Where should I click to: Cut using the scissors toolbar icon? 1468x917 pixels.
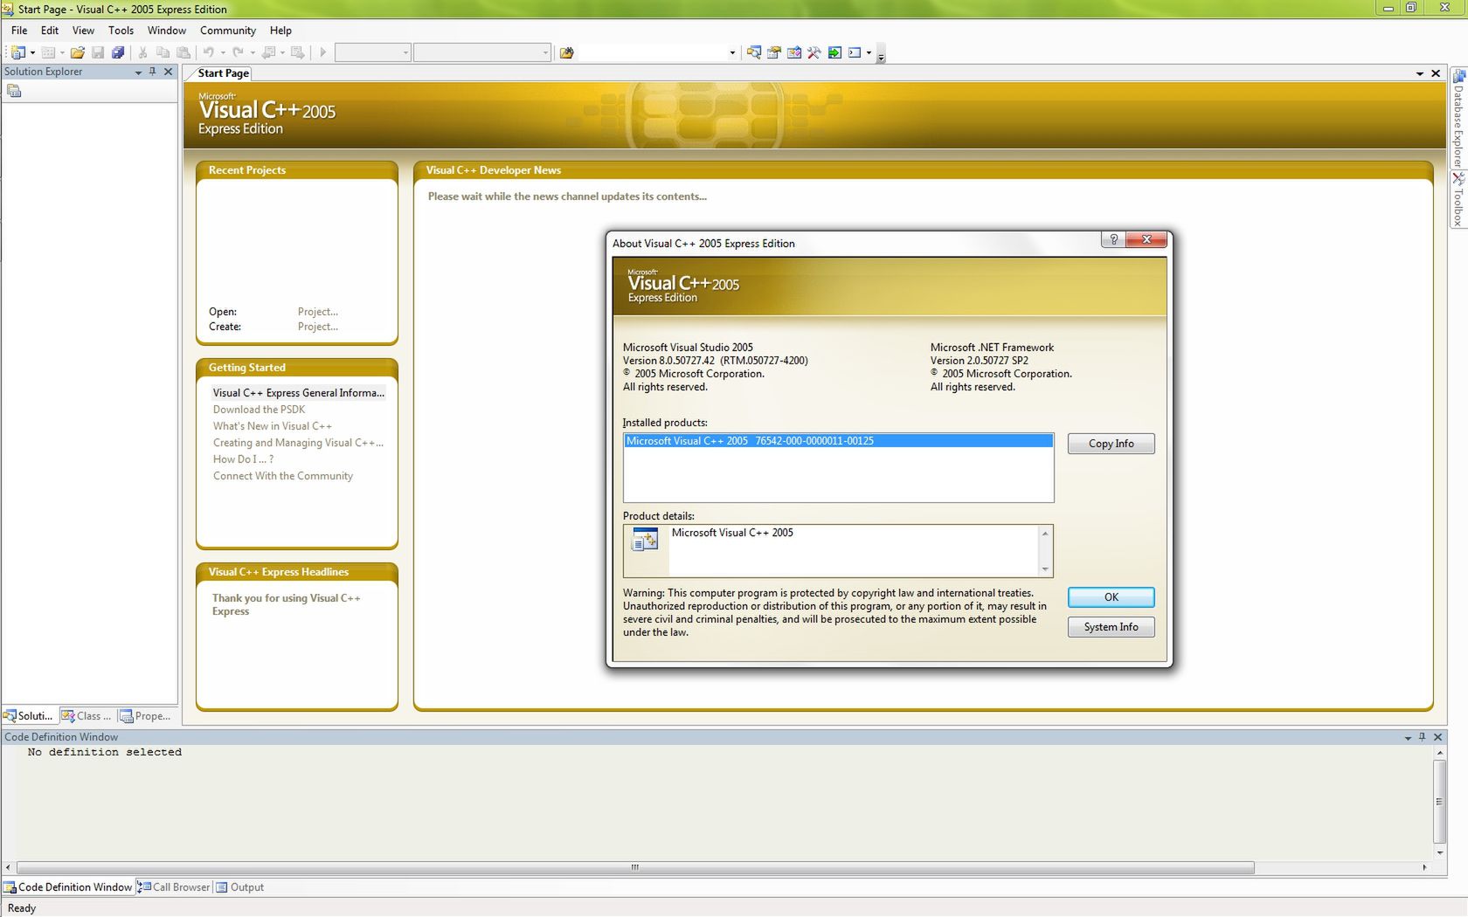click(x=142, y=52)
